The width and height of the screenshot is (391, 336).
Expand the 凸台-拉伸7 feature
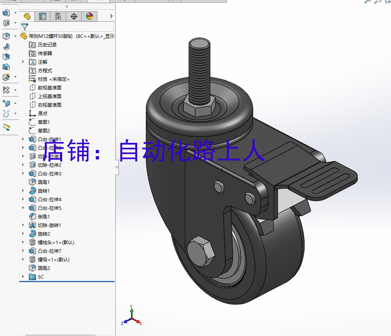click(23, 251)
